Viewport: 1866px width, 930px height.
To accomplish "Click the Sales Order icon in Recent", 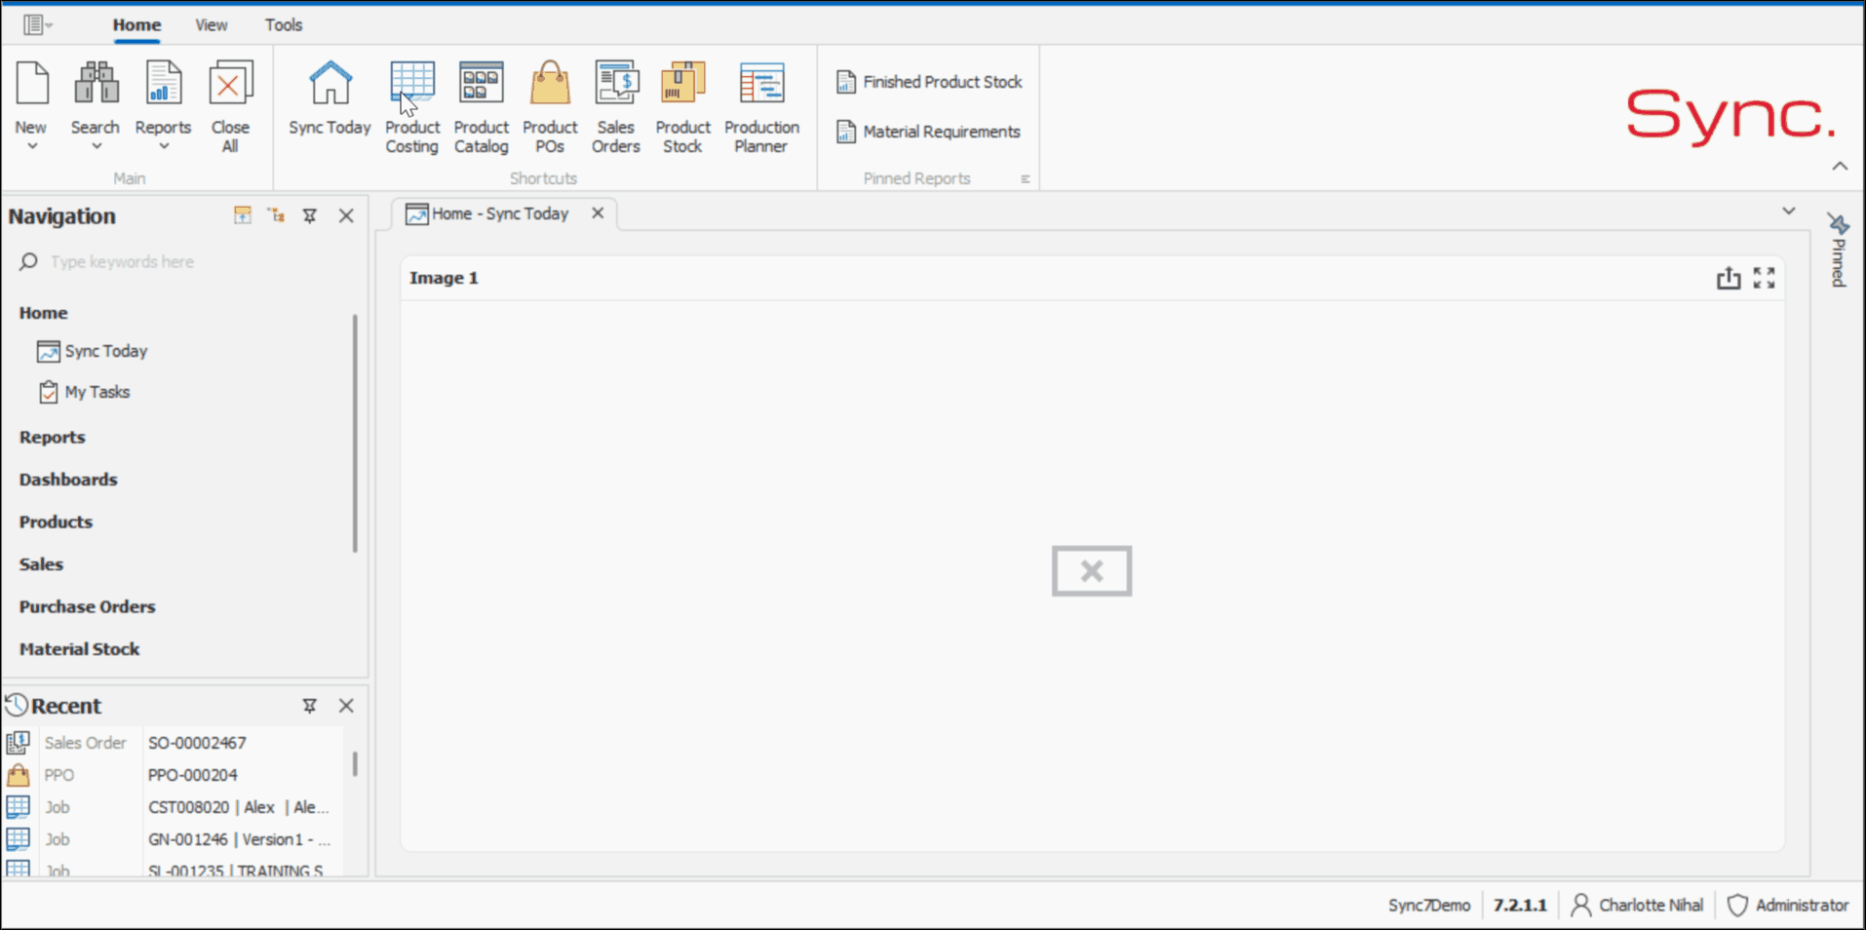I will (x=18, y=743).
